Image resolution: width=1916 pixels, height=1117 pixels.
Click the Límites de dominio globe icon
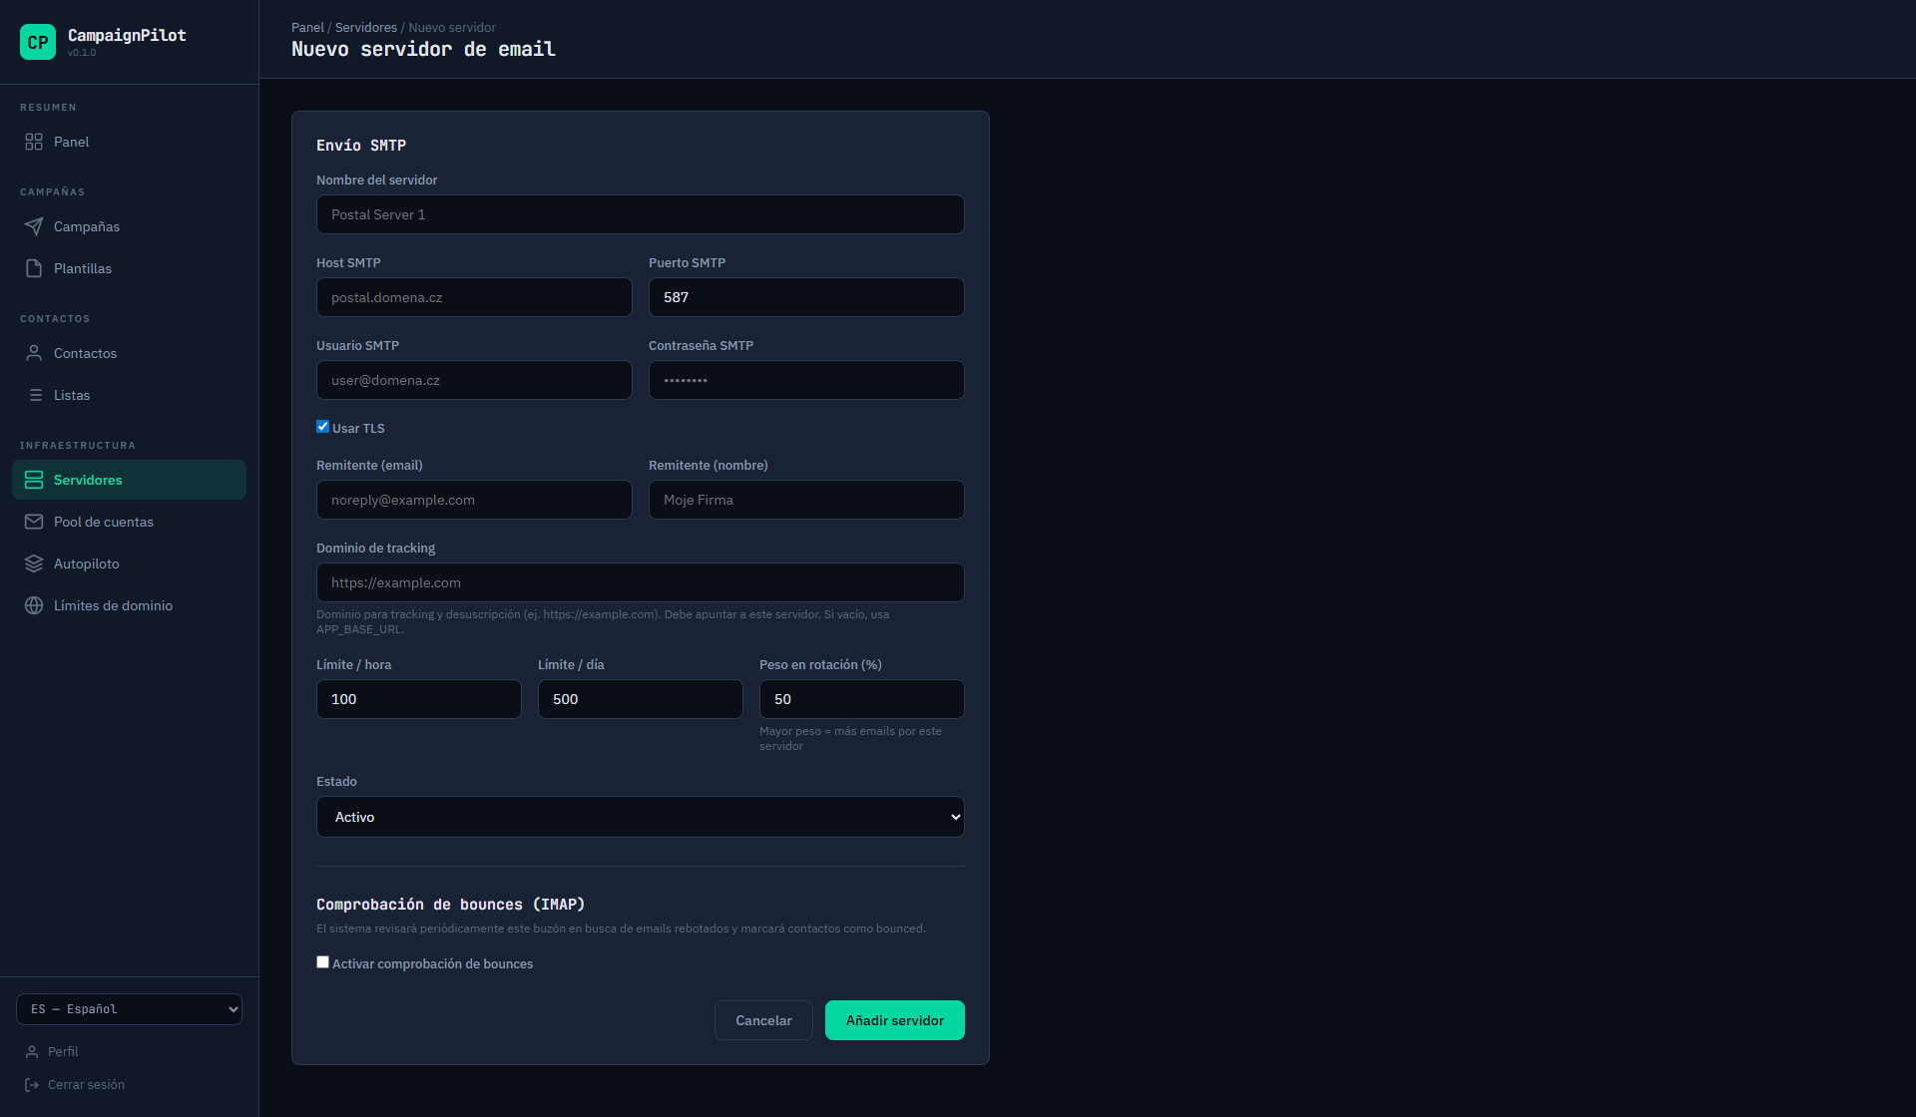point(34,605)
